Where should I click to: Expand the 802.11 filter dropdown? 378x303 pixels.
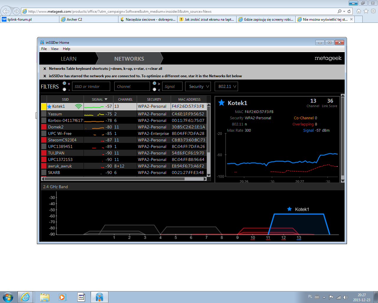pos(226,86)
